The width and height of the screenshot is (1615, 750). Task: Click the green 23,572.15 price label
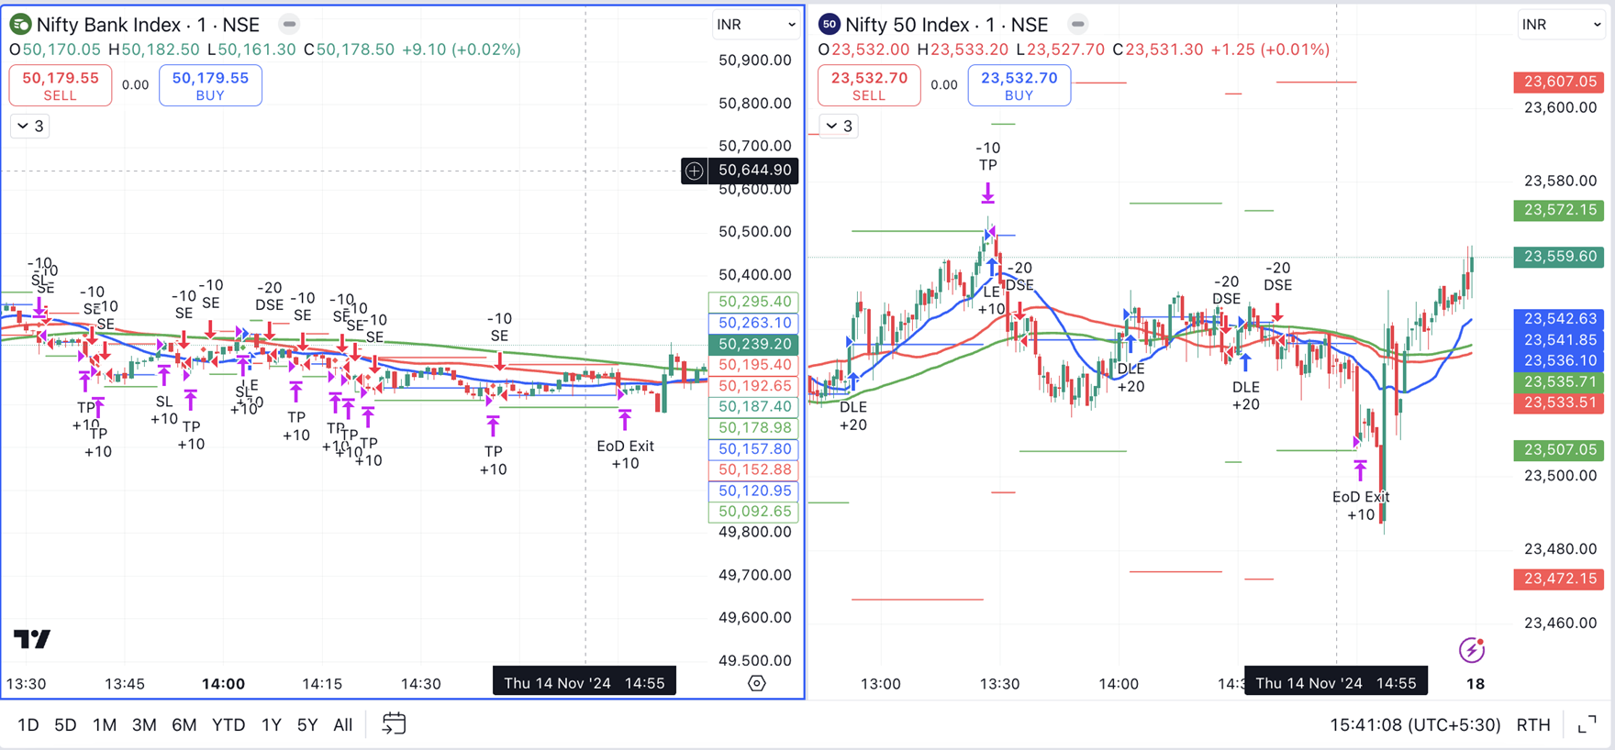tap(1559, 210)
